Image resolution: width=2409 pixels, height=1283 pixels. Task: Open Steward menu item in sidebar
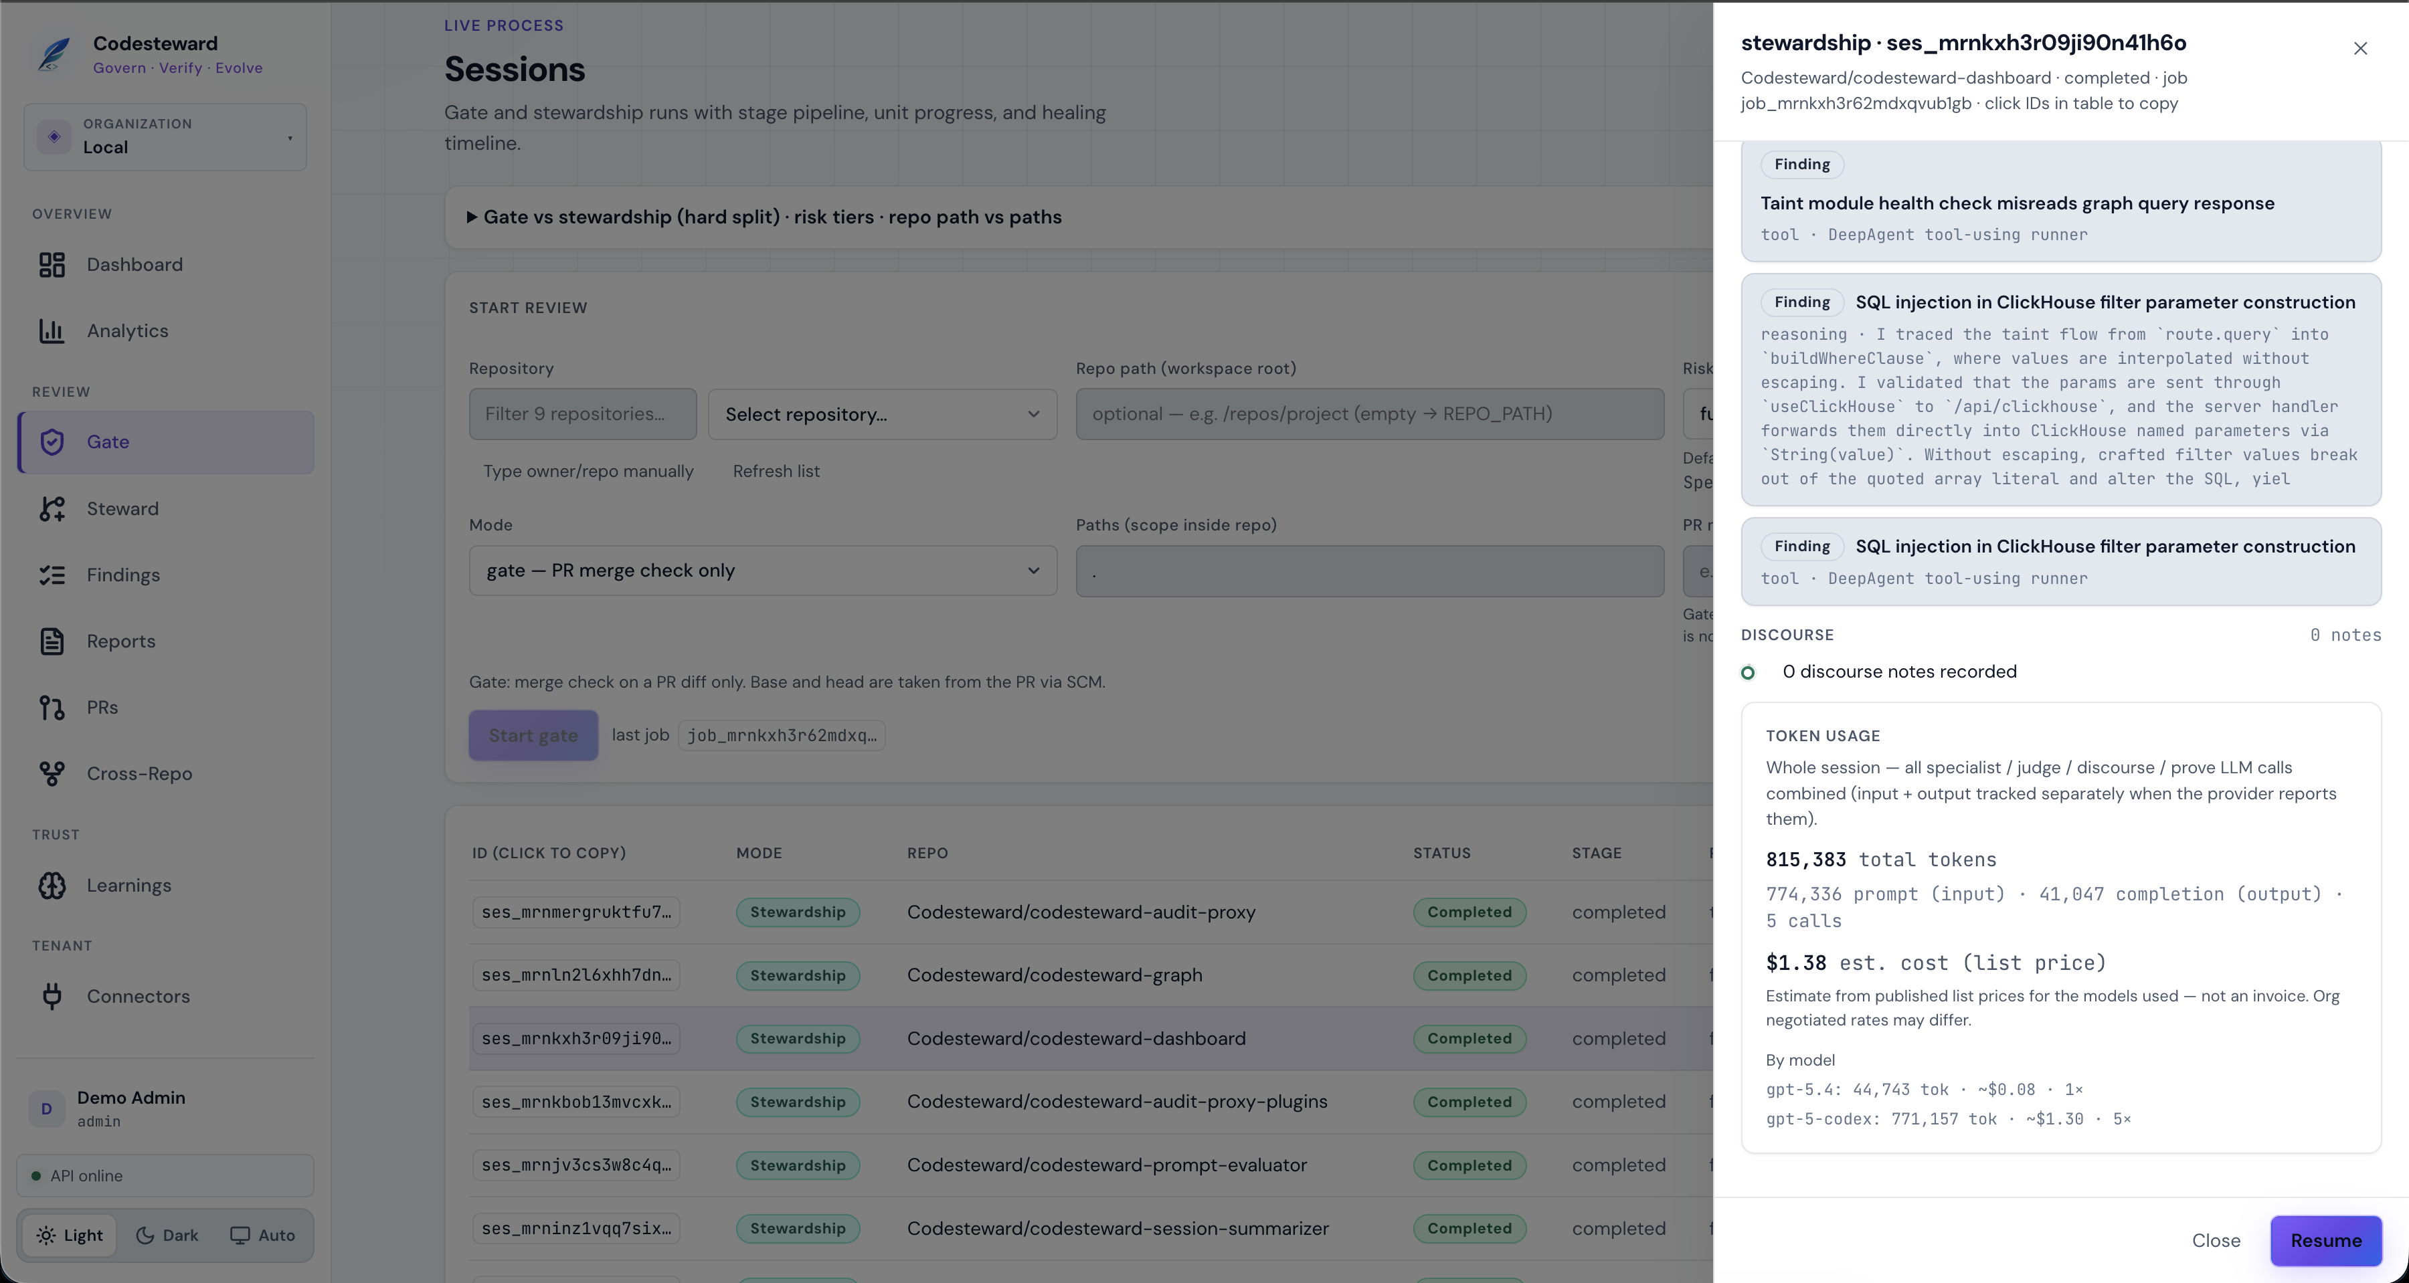[x=165, y=508]
